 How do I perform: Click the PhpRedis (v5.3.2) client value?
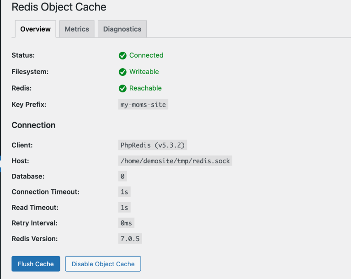click(x=153, y=145)
